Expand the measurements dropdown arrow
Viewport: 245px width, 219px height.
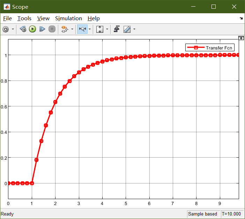tap(134, 29)
